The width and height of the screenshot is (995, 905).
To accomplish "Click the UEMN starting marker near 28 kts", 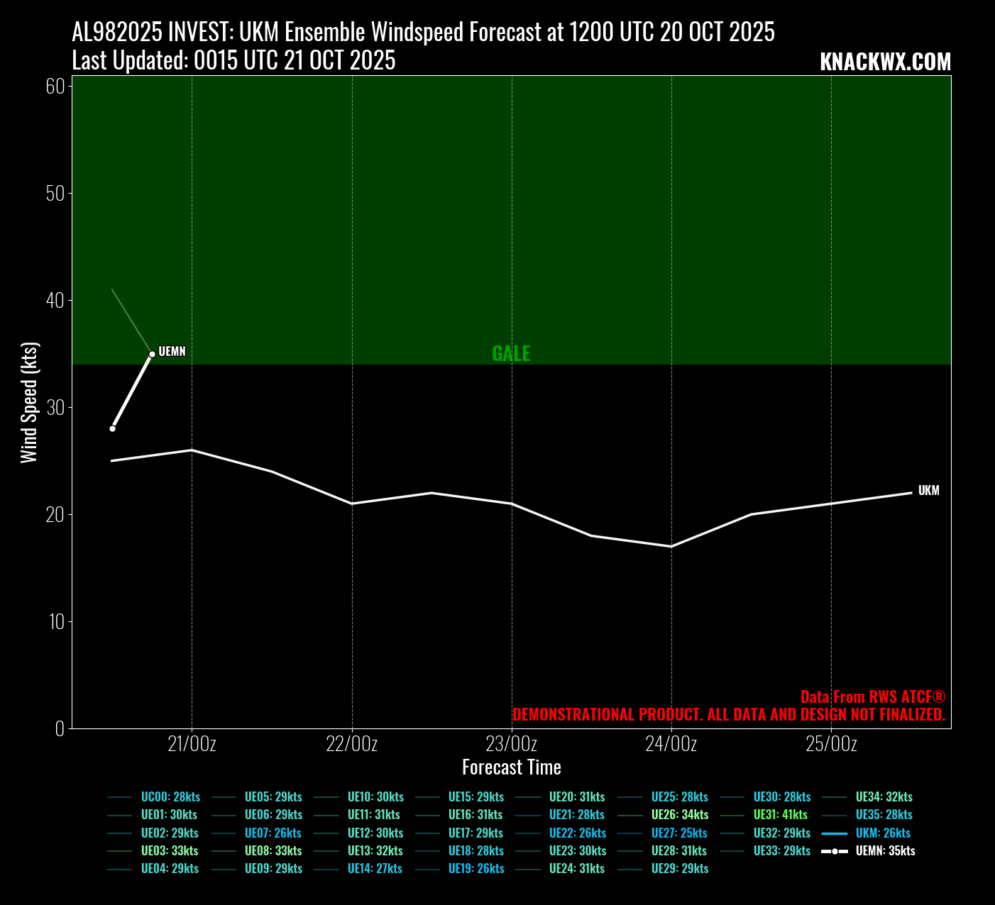I will tap(112, 428).
